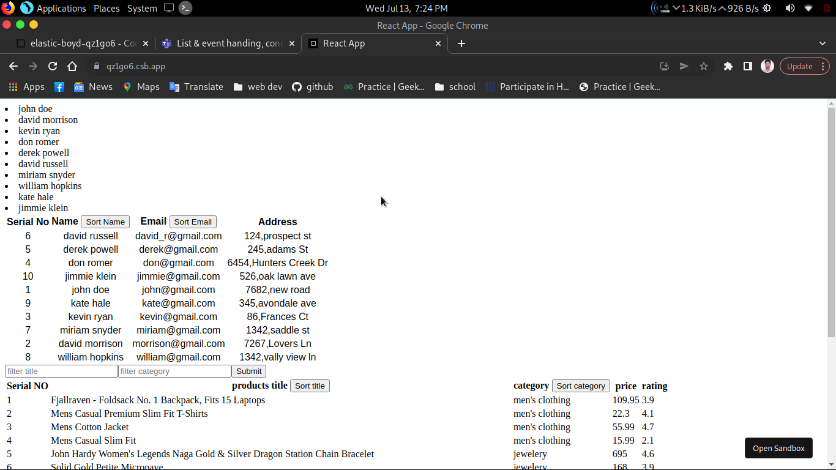Click the Sort Name button
The height and width of the screenshot is (470, 836).
point(105,222)
